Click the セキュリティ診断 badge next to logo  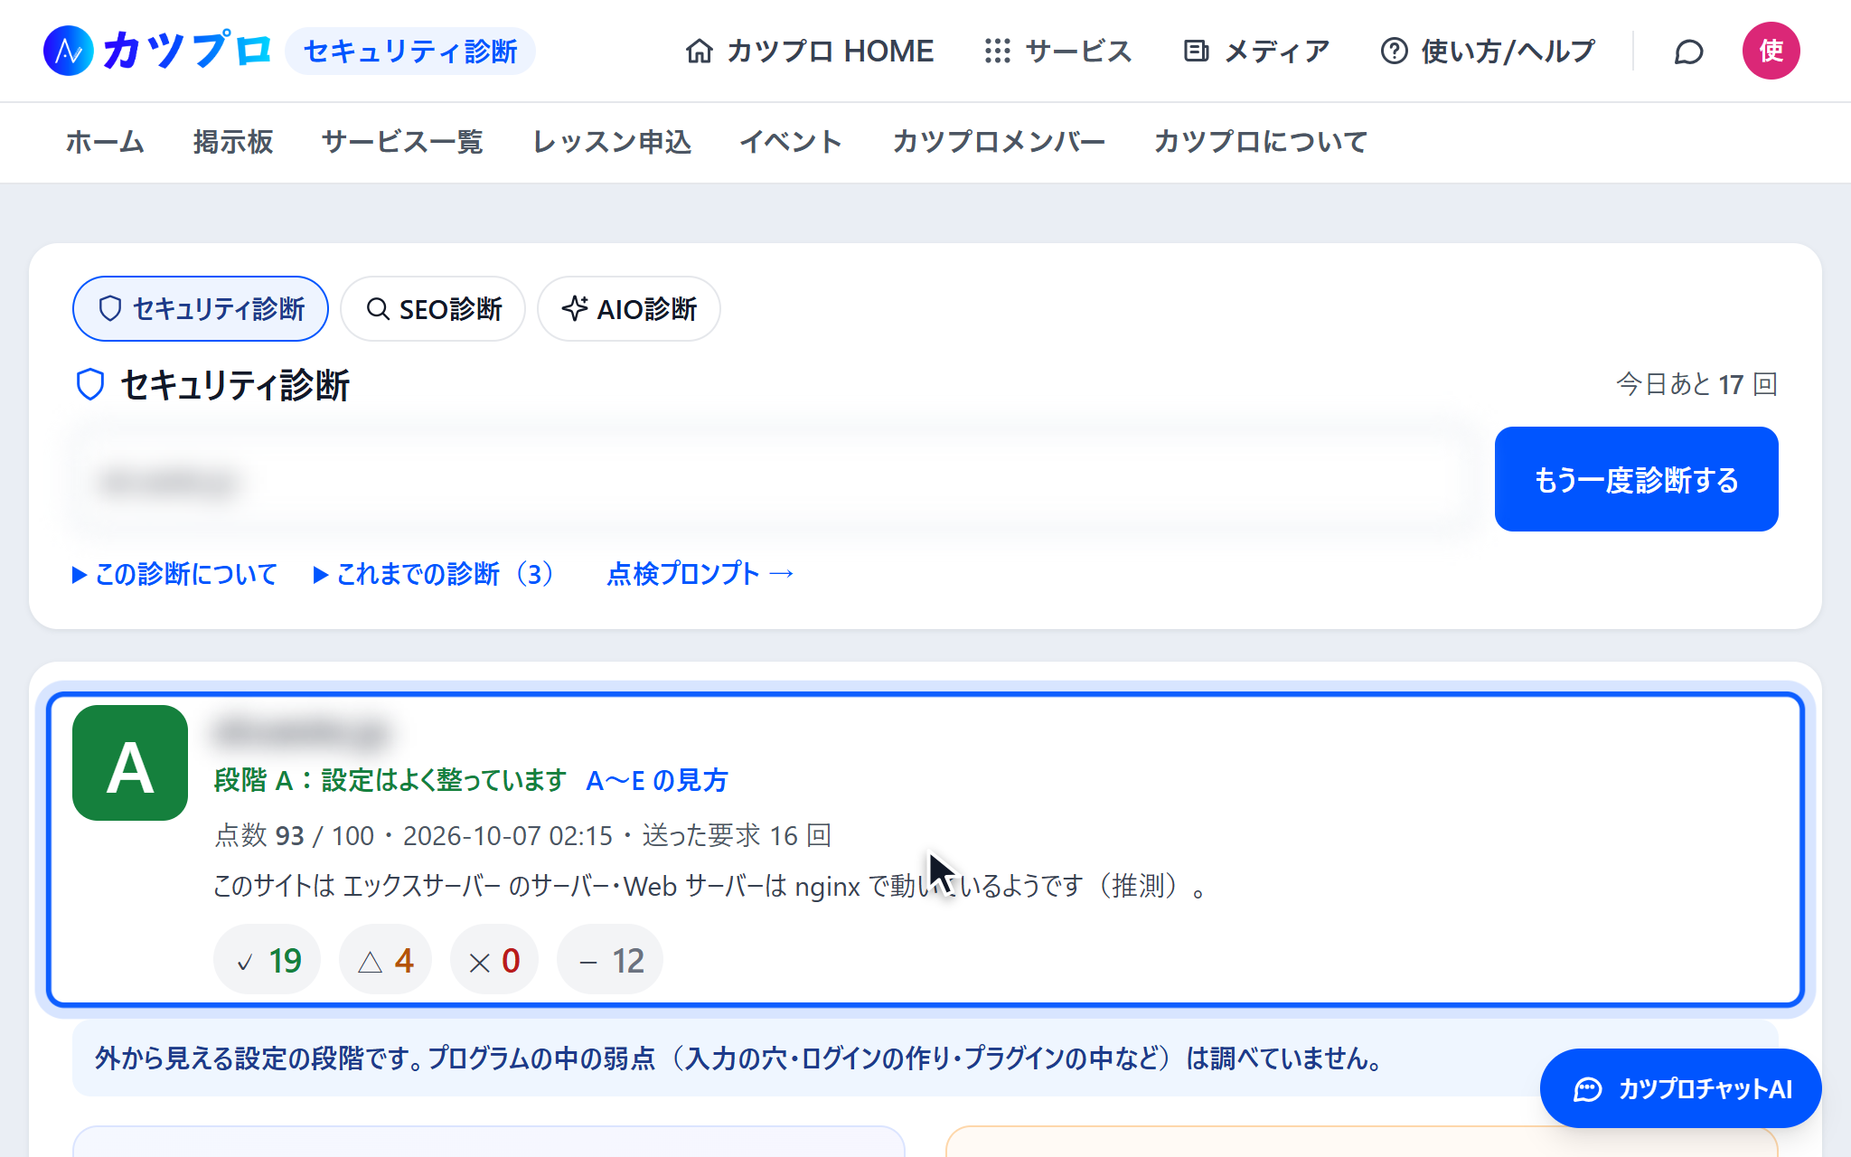[x=410, y=51]
